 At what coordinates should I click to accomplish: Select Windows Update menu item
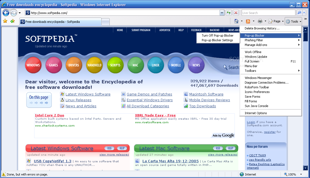[x=271, y=57]
